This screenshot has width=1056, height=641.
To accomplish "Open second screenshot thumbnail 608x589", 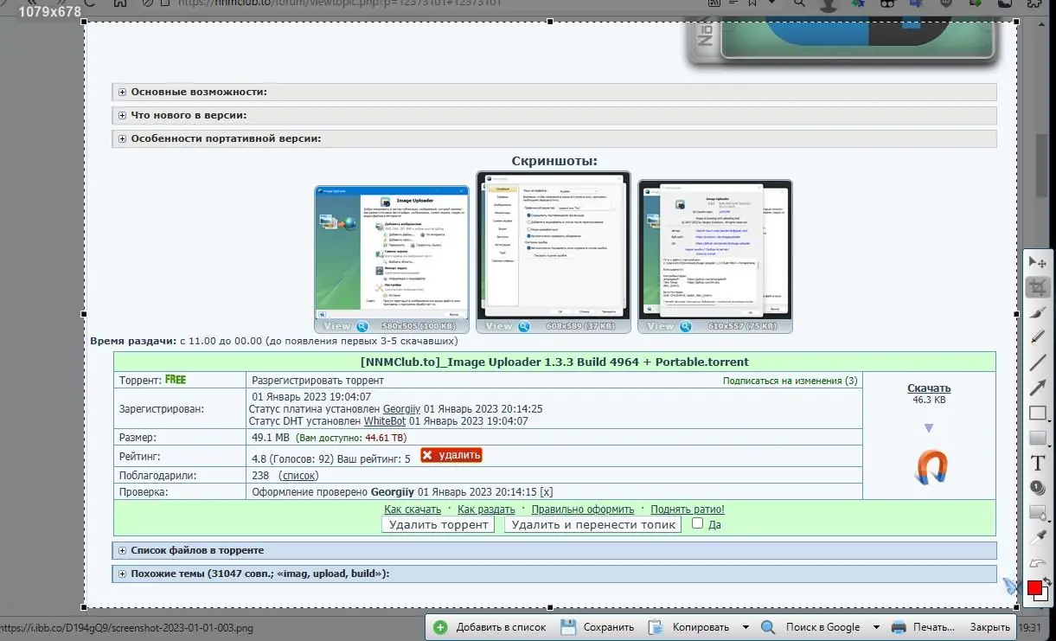I will pos(553,252).
